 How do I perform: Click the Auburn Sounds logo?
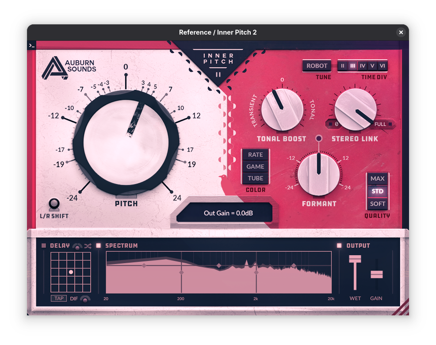tap(69, 67)
